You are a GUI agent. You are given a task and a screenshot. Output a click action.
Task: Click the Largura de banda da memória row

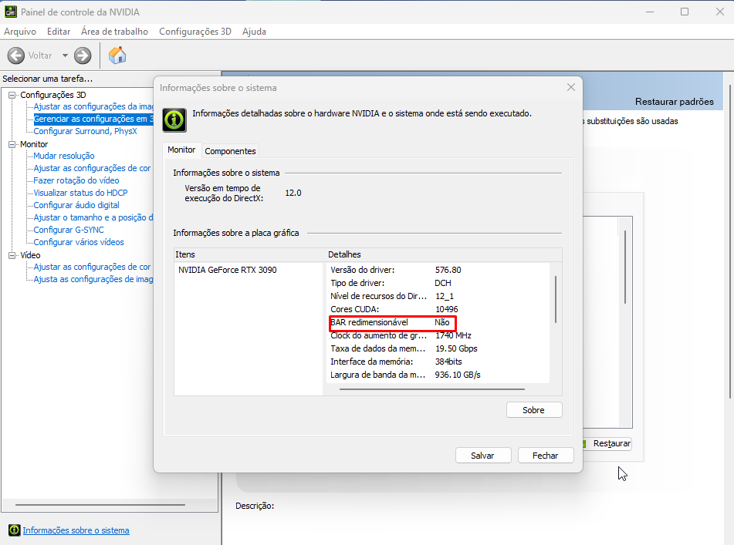click(x=438, y=375)
